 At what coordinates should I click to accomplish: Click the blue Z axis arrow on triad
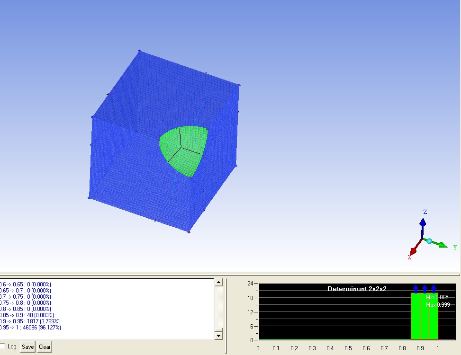[x=423, y=222]
